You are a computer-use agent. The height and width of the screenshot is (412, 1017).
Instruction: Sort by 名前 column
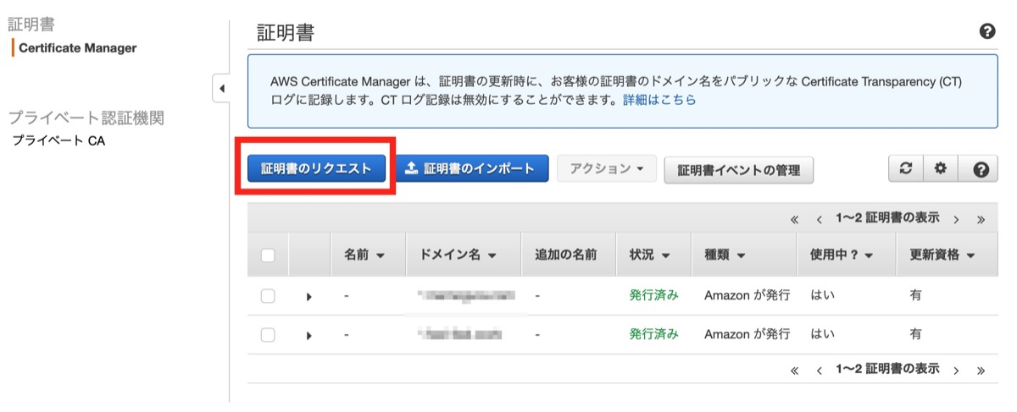(x=364, y=255)
